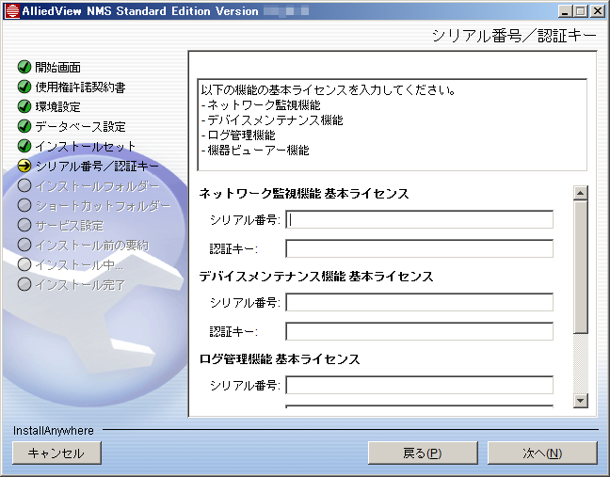Viewport: 610px width, 477px height.
Task: Select the 環境設定 step label
Action: click(58, 107)
